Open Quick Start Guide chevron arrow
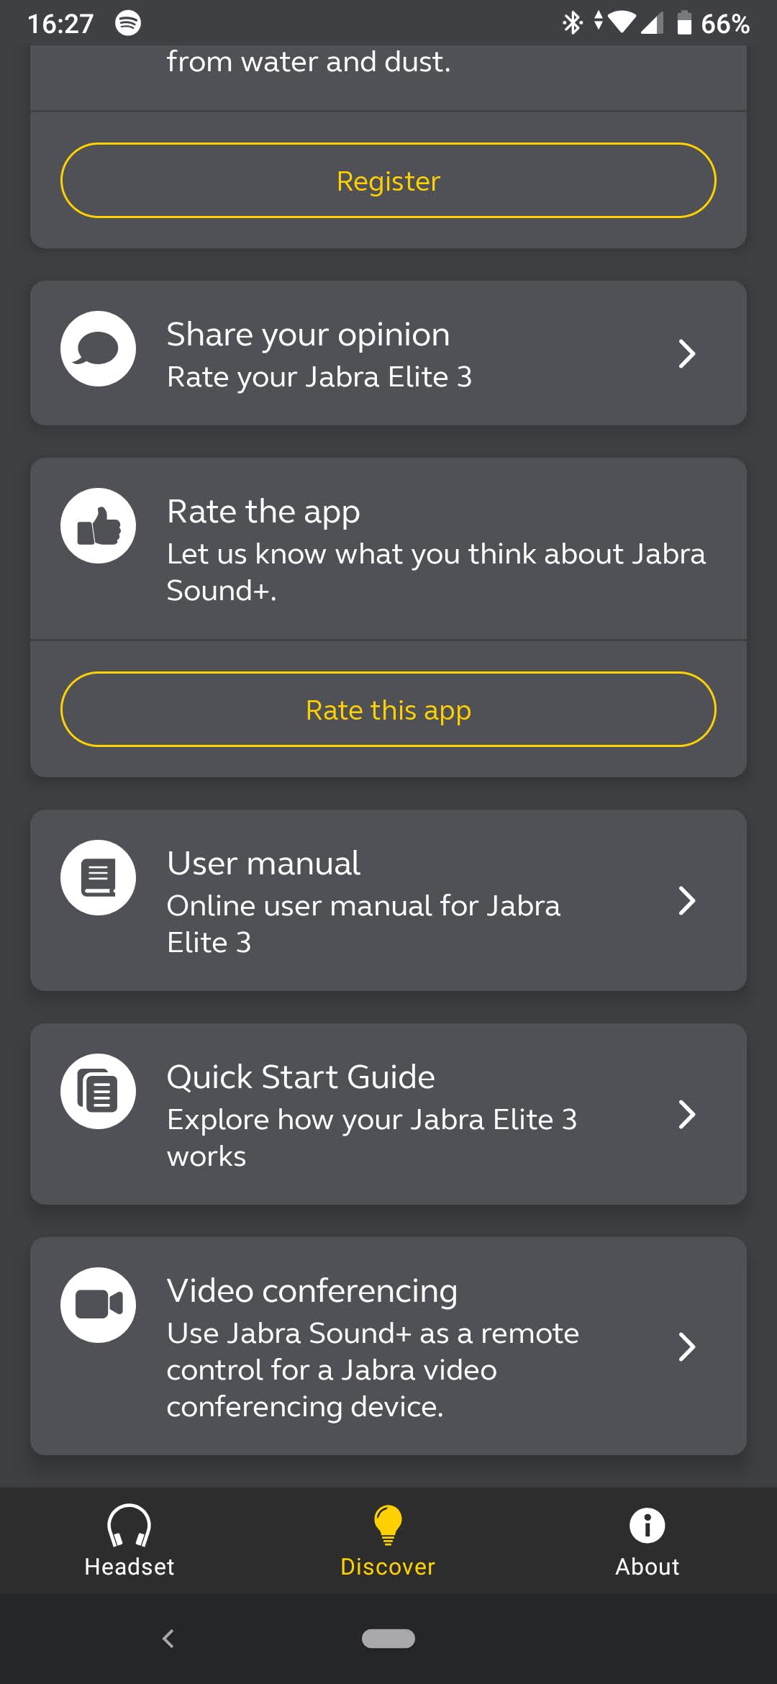Image resolution: width=777 pixels, height=1684 pixels. click(x=687, y=1114)
